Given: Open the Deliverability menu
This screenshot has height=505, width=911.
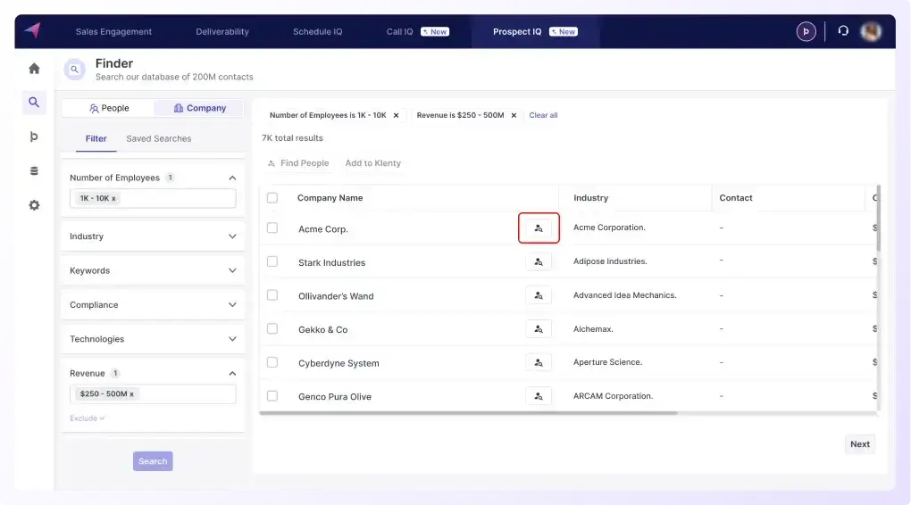Looking at the screenshot, I should pyautogui.click(x=221, y=31).
